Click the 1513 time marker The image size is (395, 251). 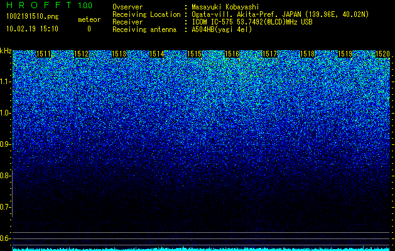tap(119, 54)
